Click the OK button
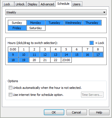 [54, 112]
